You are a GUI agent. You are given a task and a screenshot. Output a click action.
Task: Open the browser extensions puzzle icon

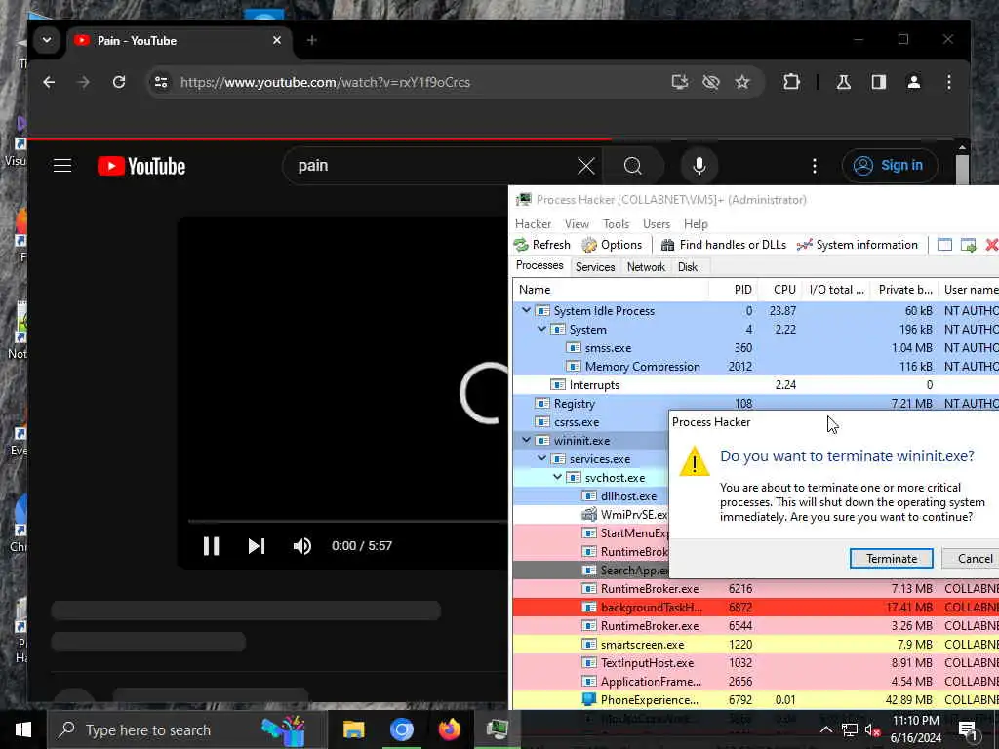tap(791, 82)
